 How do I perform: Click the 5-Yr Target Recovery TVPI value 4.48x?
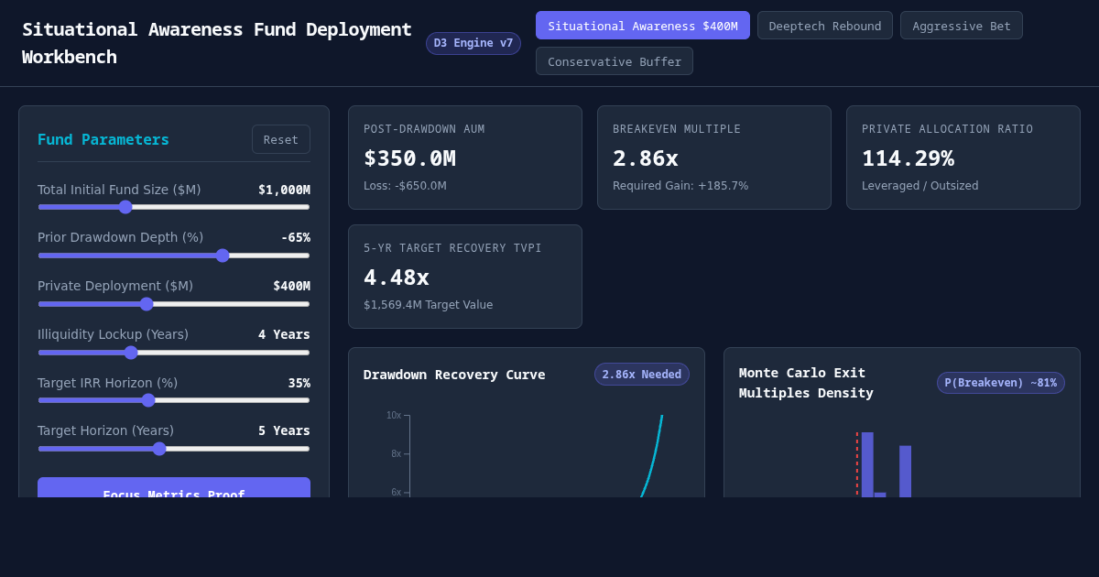(397, 278)
